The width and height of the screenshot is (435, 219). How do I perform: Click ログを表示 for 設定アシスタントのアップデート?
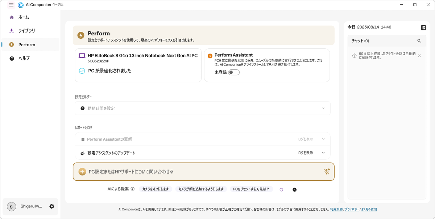click(x=306, y=153)
